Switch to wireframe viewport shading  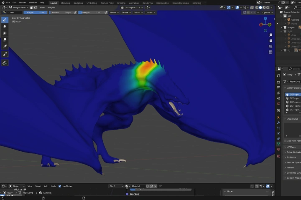(257, 7)
